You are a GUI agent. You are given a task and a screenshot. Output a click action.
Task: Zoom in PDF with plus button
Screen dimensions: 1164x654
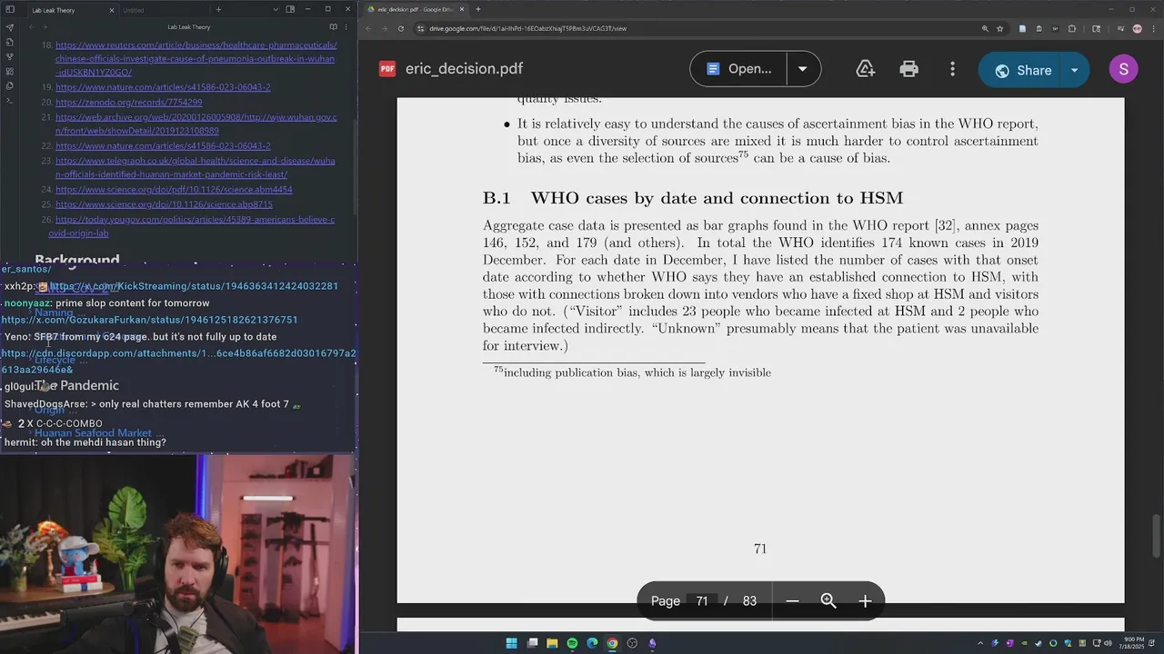coord(865,600)
